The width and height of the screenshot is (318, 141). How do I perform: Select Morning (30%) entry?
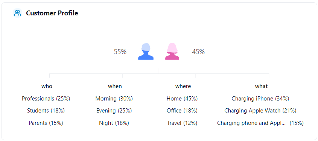coord(114,99)
